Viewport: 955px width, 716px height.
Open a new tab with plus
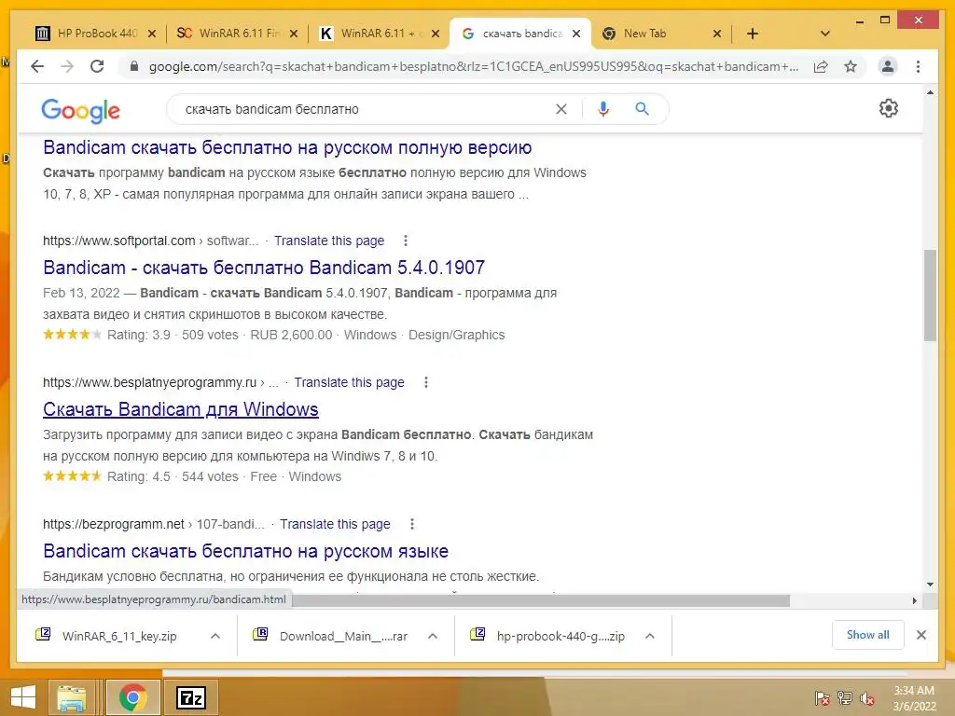753,34
